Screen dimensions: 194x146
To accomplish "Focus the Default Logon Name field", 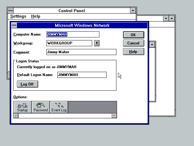I will click(82, 75).
